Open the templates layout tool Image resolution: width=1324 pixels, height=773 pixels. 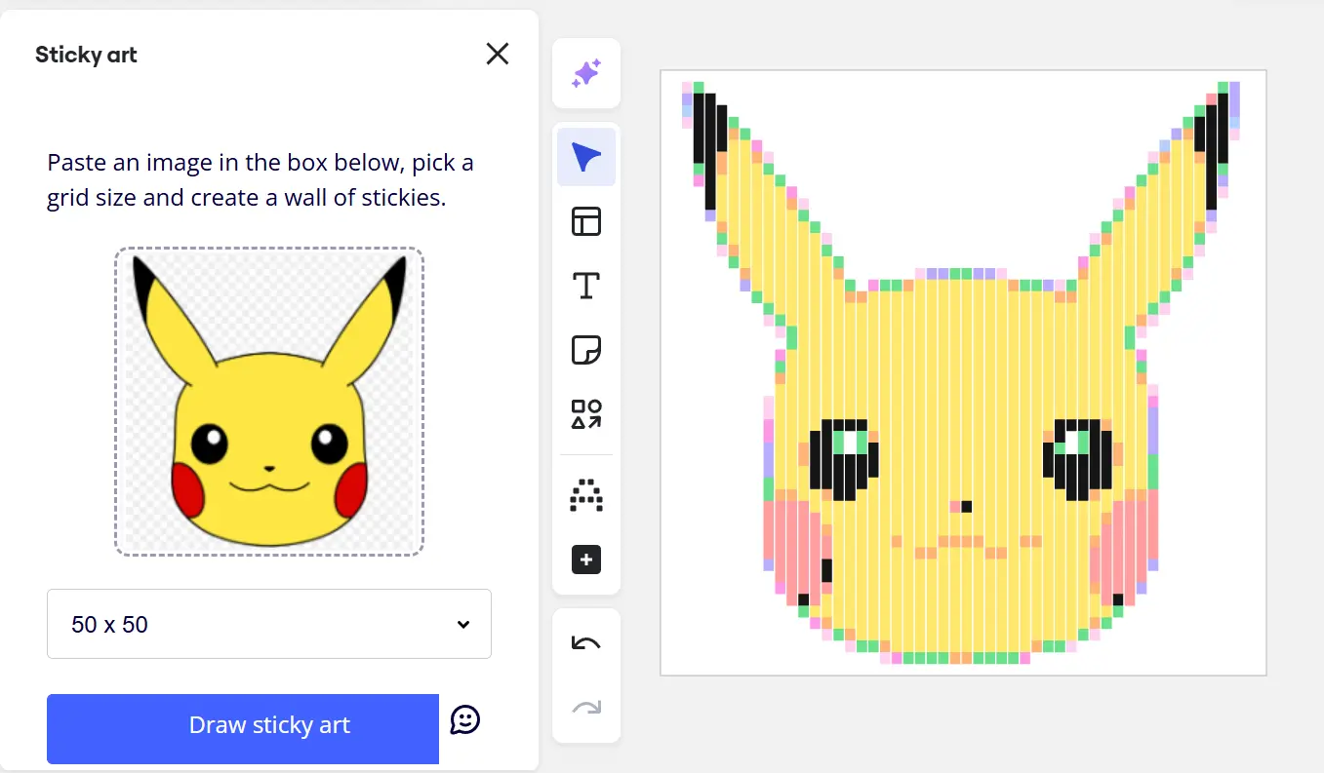pyautogui.click(x=586, y=222)
